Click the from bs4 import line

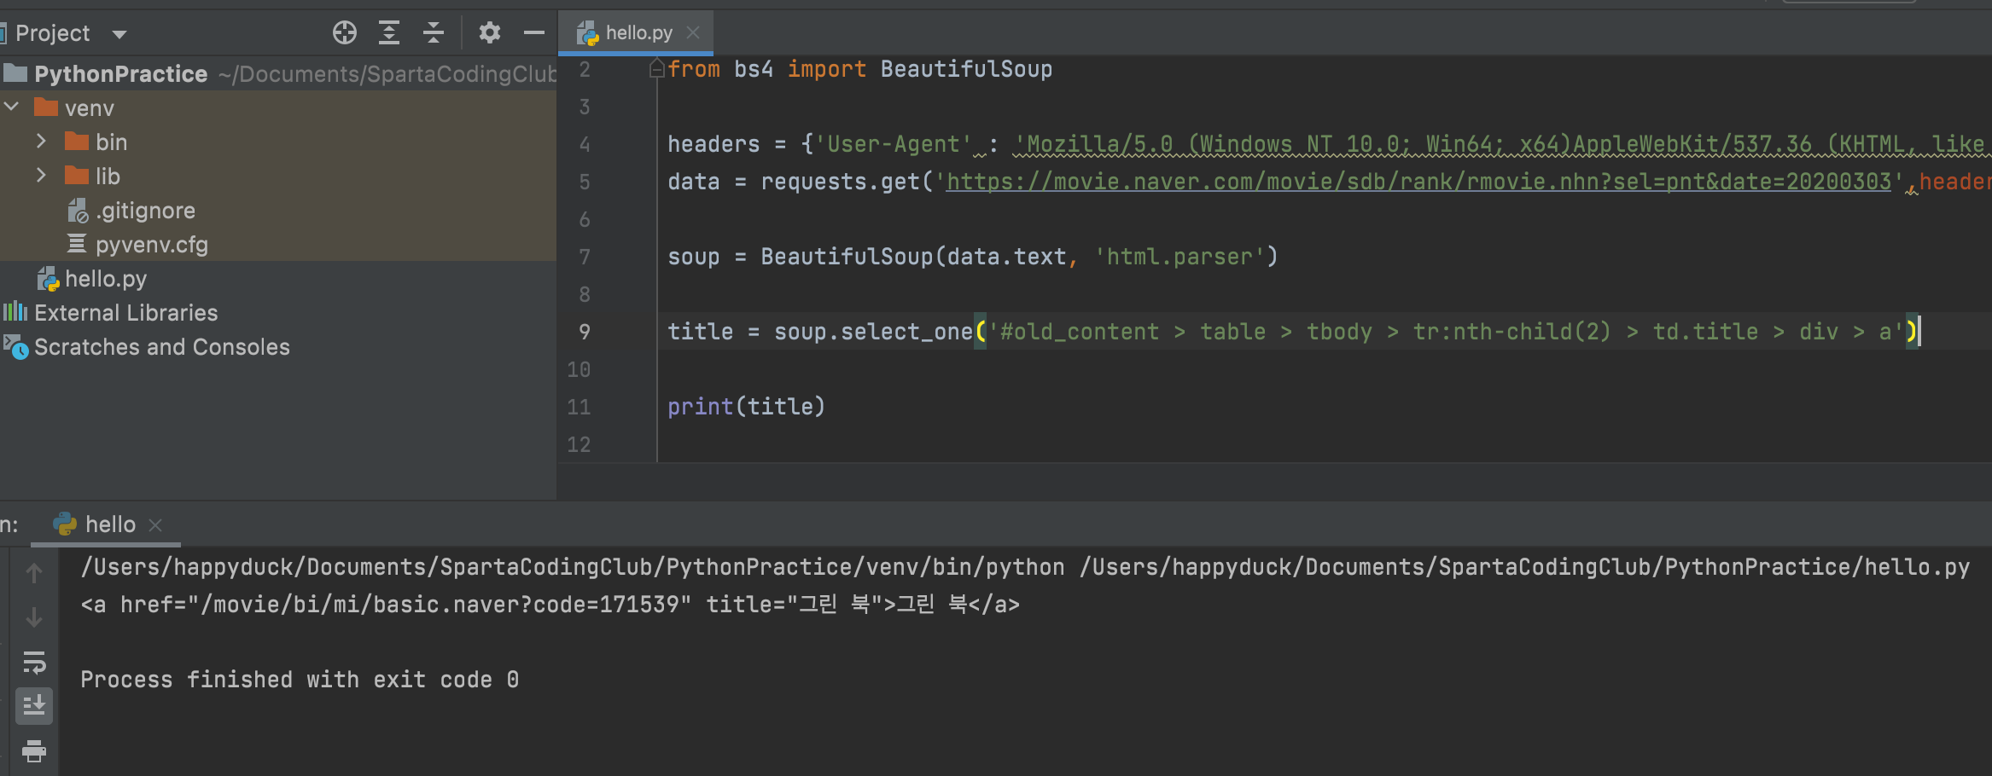[x=859, y=69]
